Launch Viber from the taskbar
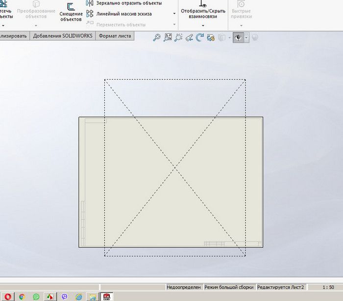This screenshot has height=301, width=343. coord(64,297)
